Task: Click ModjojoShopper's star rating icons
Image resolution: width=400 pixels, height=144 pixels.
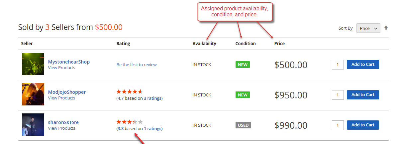Action: tap(130, 91)
